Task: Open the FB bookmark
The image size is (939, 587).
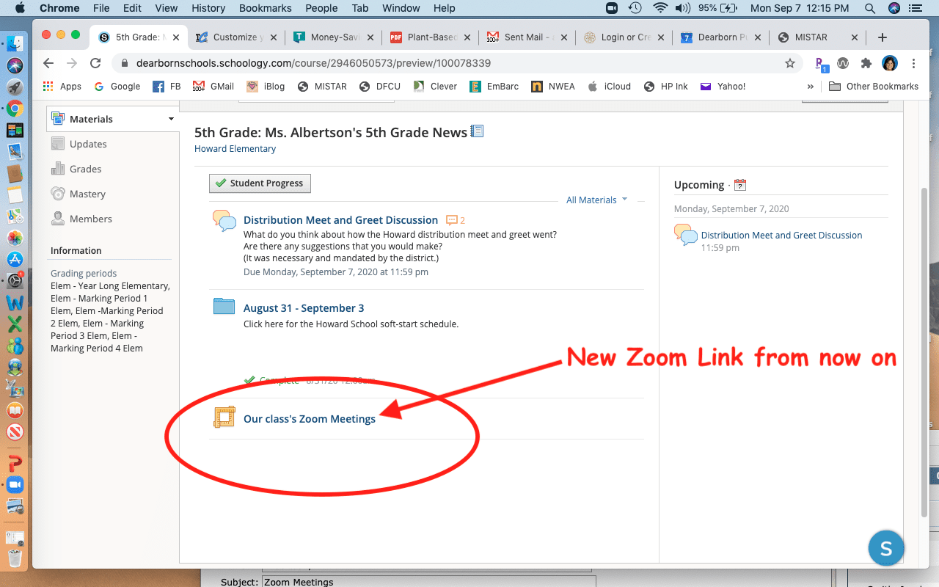Action: [167, 86]
